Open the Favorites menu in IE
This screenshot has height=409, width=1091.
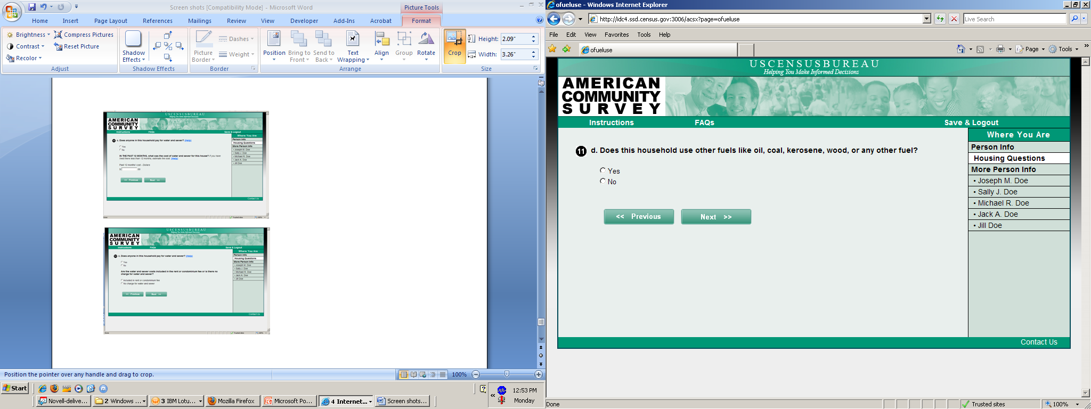point(616,35)
